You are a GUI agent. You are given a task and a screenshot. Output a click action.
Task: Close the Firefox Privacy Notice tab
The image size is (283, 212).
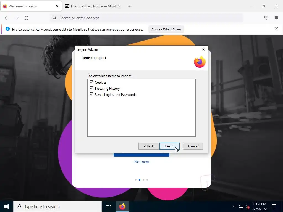click(119, 6)
